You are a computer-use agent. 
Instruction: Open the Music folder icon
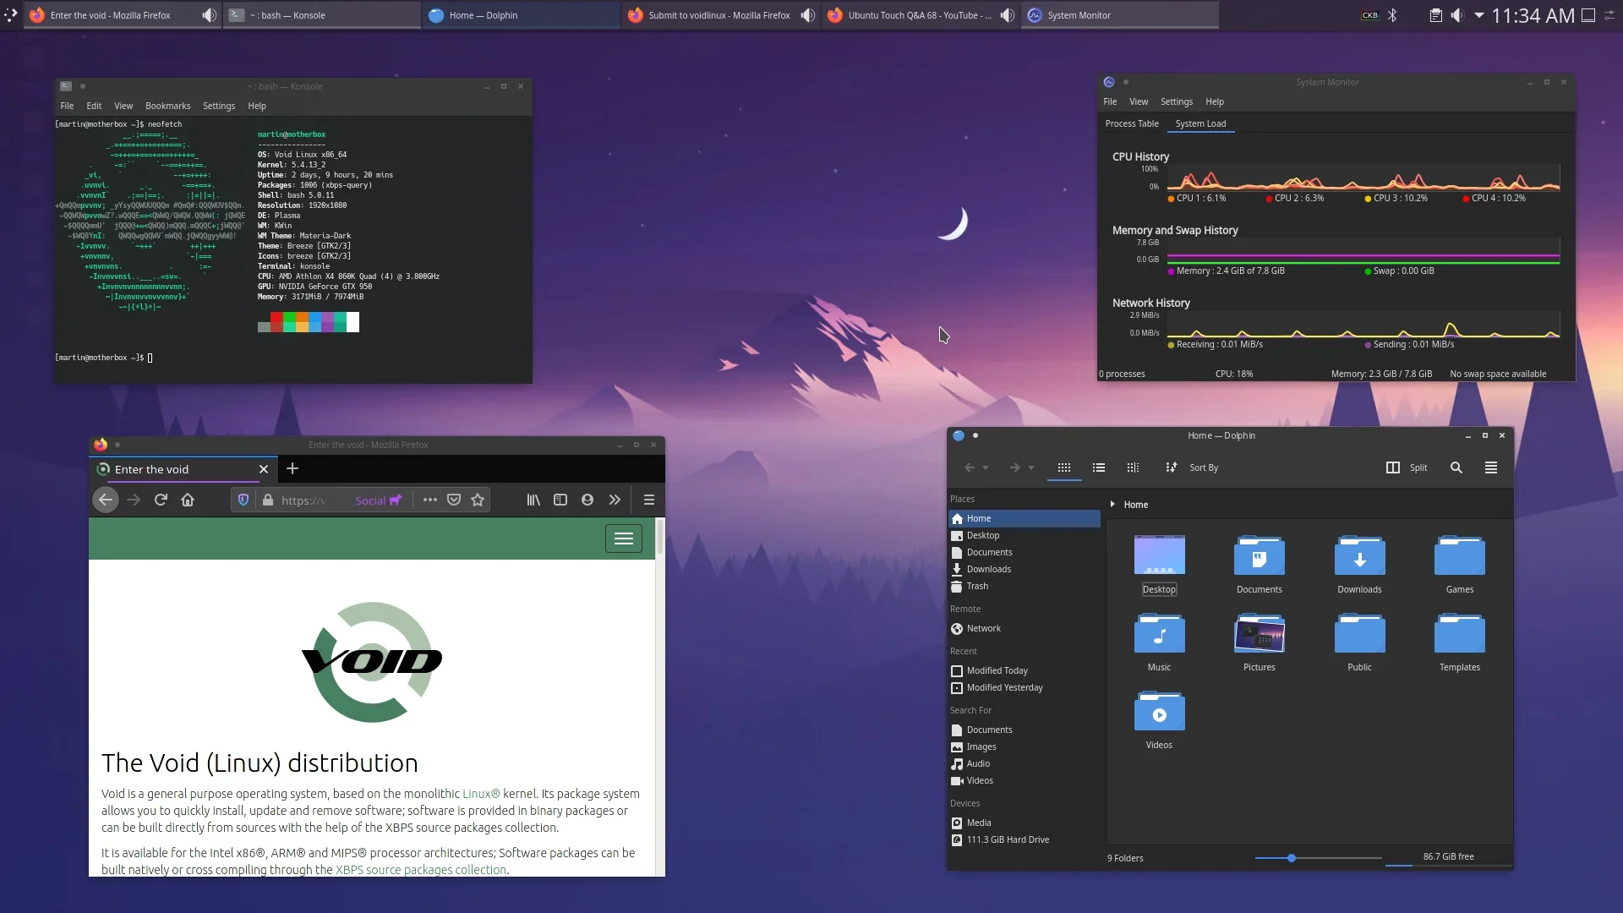coord(1159,633)
